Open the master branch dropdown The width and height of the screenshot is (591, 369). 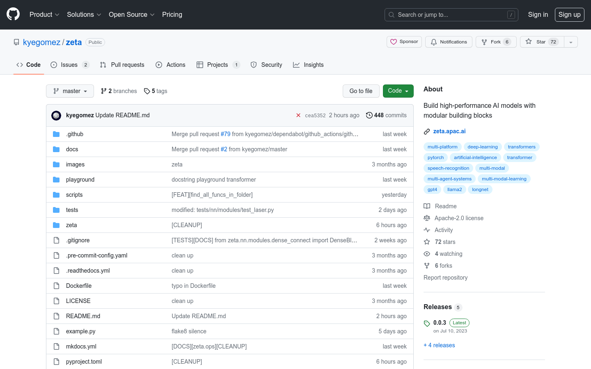[x=70, y=91]
